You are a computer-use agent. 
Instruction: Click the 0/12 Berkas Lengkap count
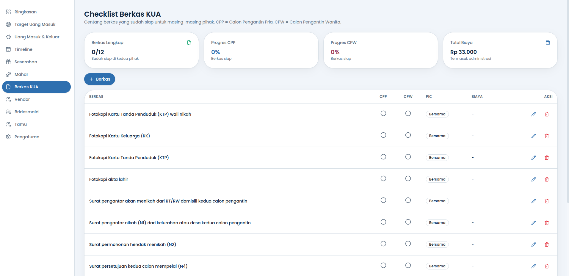(98, 52)
